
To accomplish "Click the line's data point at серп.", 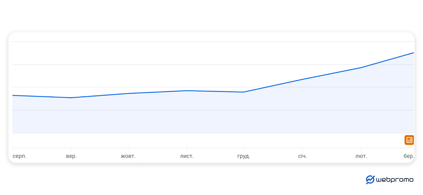I will click(13, 95).
